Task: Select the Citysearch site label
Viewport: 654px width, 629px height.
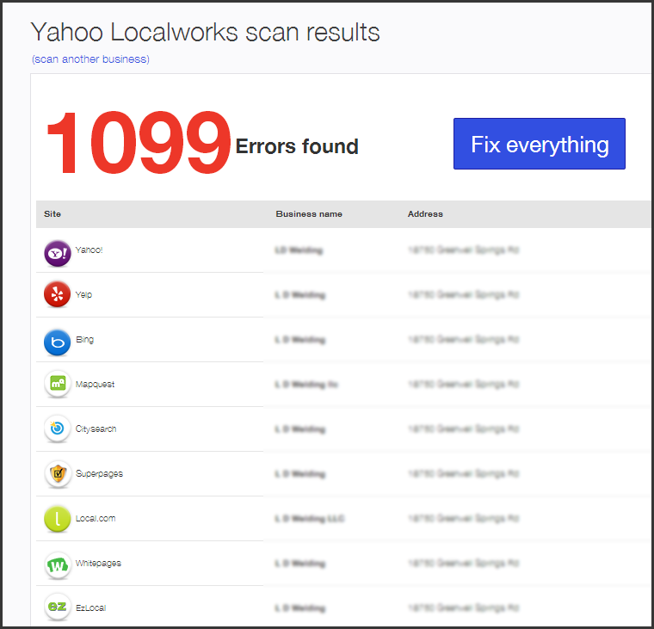Action: pyautogui.click(x=96, y=429)
